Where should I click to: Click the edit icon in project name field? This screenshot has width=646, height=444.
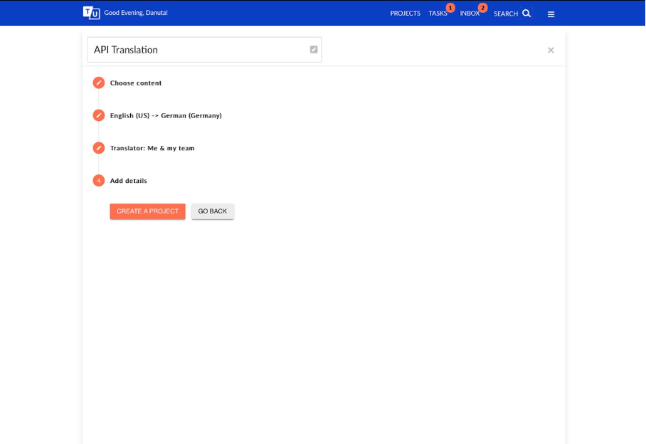pyautogui.click(x=314, y=49)
